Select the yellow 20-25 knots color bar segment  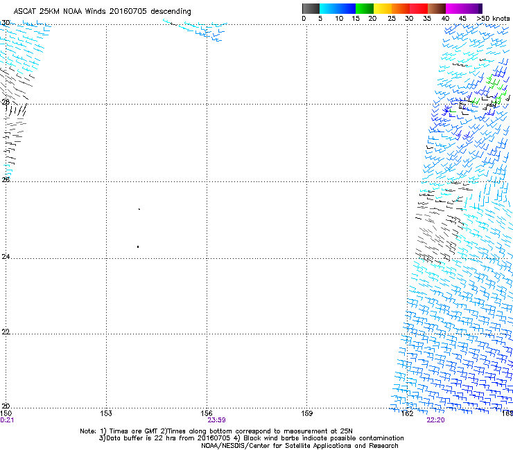tap(383, 8)
